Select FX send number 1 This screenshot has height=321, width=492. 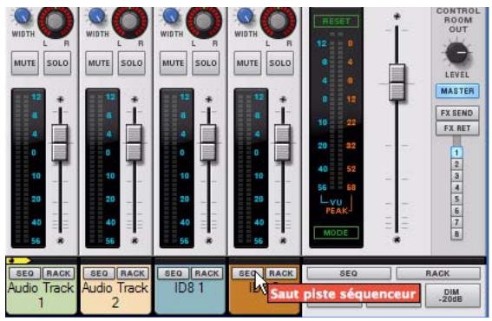[x=456, y=153]
